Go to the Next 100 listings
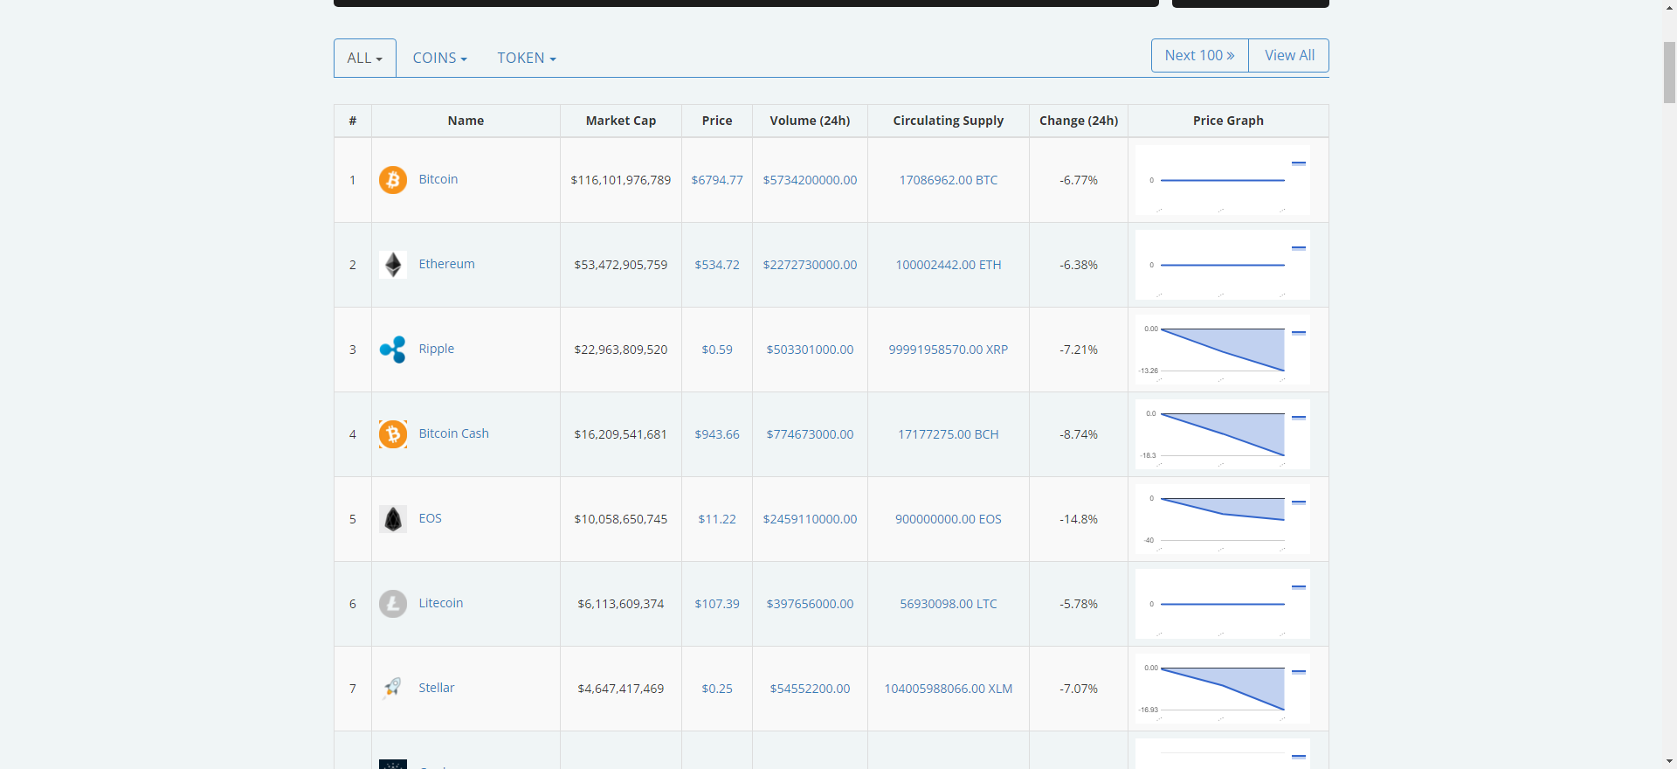This screenshot has width=1677, height=769. pyautogui.click(x=1199, y=55)
